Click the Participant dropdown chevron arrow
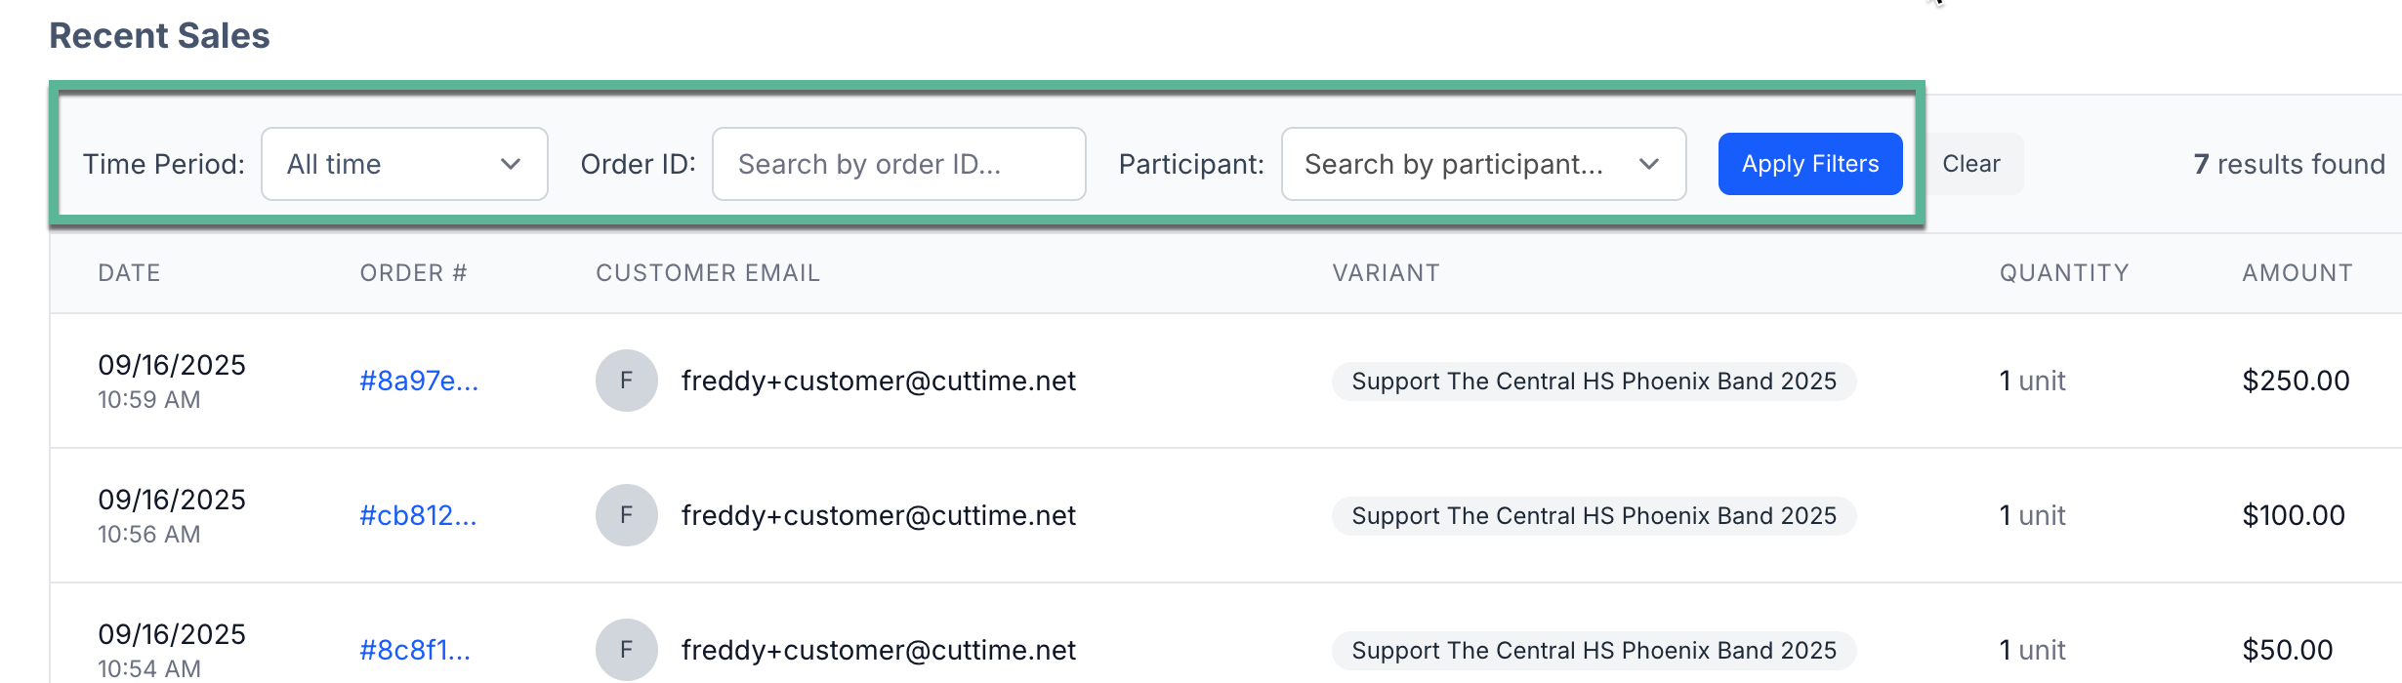 coord(1649,164)
